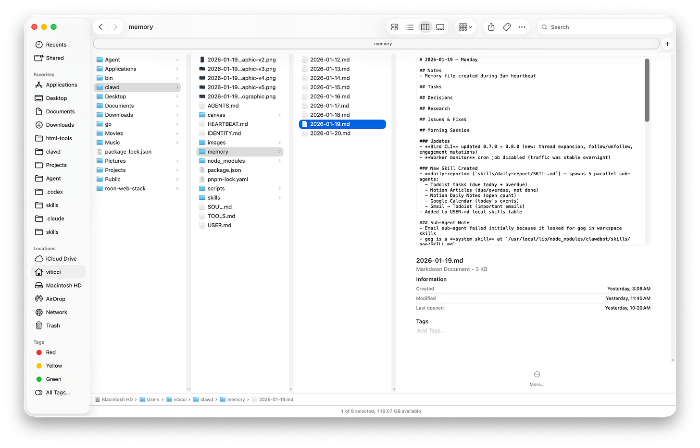Switch to column view
The height and width of the screenshot is (448, 700).
point(425,27)
